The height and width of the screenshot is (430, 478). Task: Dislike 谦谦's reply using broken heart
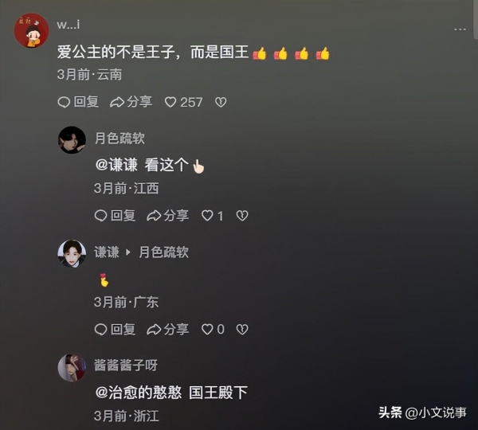click(x=242, y=330)
